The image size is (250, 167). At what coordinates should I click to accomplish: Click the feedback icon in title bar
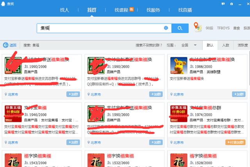pyautogui.click(x=223, y=4)
